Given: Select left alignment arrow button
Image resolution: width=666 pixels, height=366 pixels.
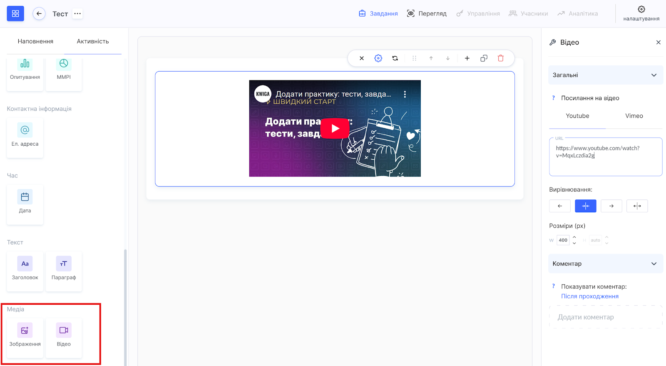Looking at the screenshot, I should tap(560, 206).
